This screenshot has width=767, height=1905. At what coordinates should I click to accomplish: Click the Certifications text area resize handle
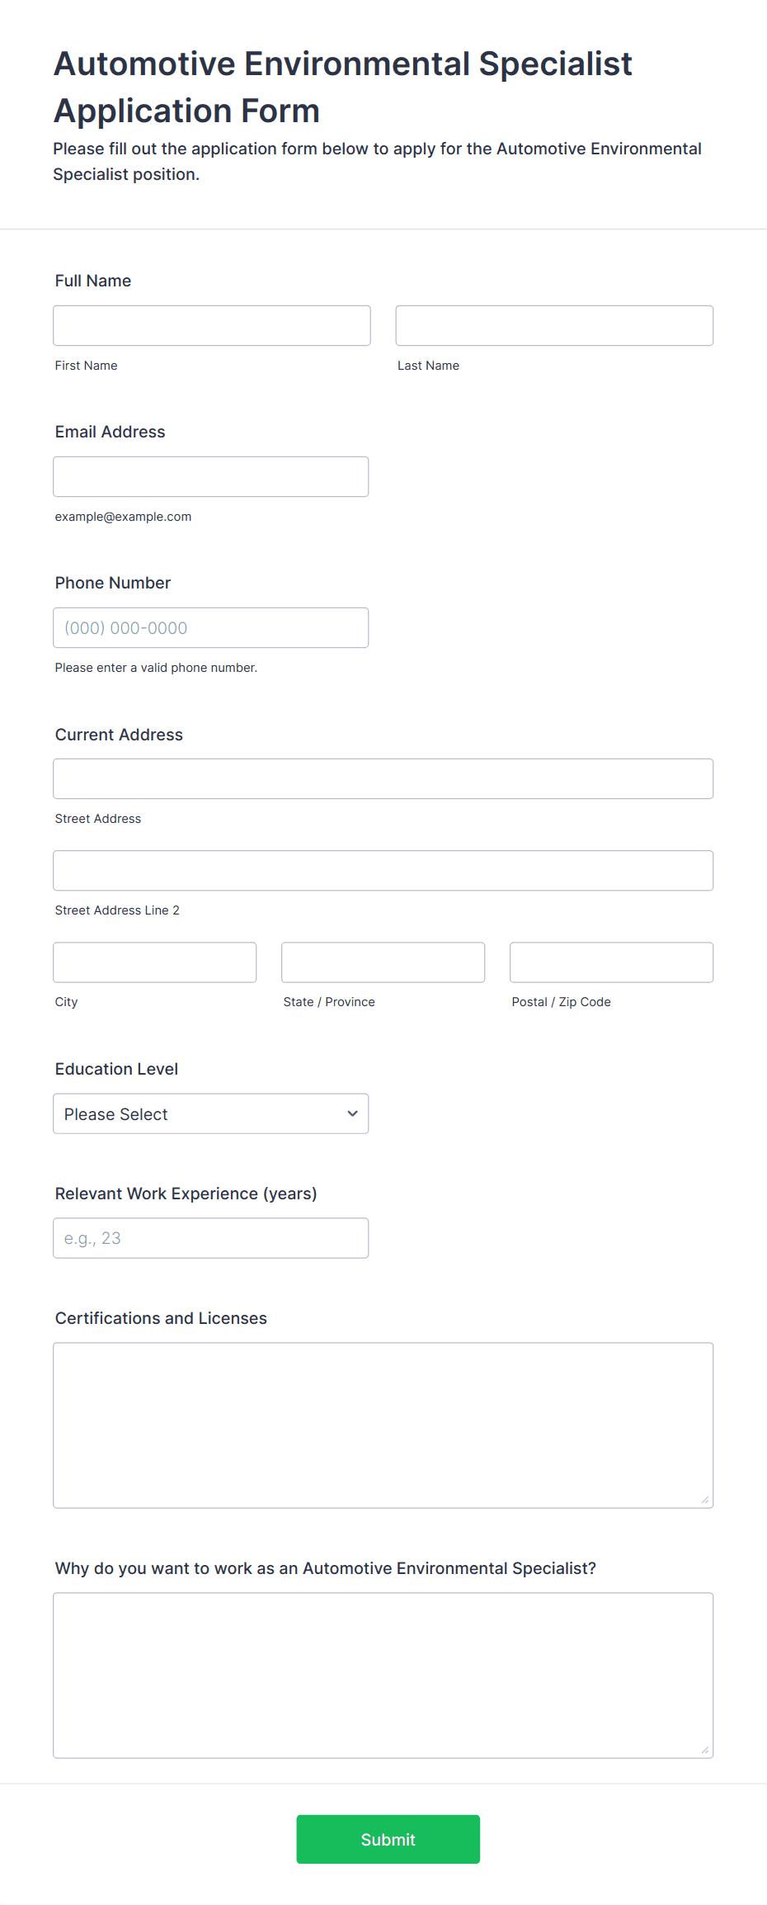705,1500
